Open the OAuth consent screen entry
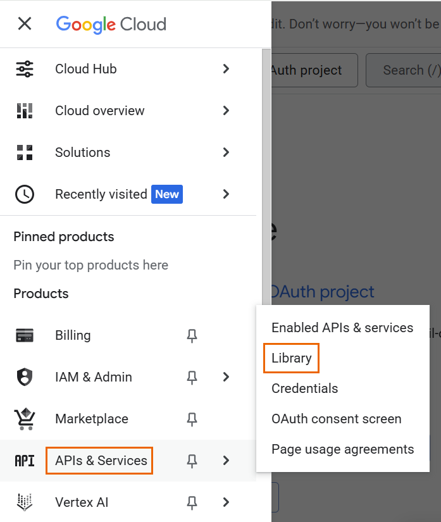Viewport: 441px width, 522px height. point(336,419)
